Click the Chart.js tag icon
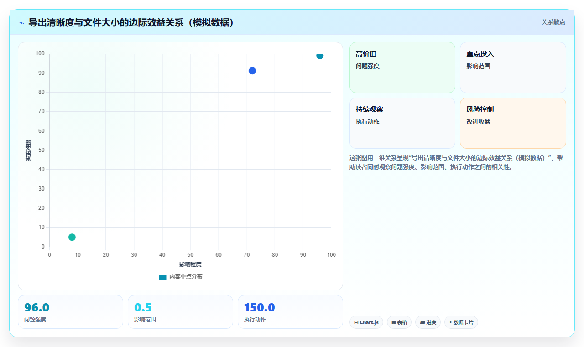Image resolution: width=584 pixels, height=347 pixels. click(x=356, y=322)
